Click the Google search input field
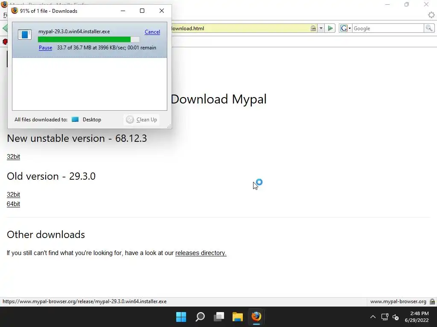Image resolution: width=437 pixels, height=327 pixels. click(x=388, y=29)
